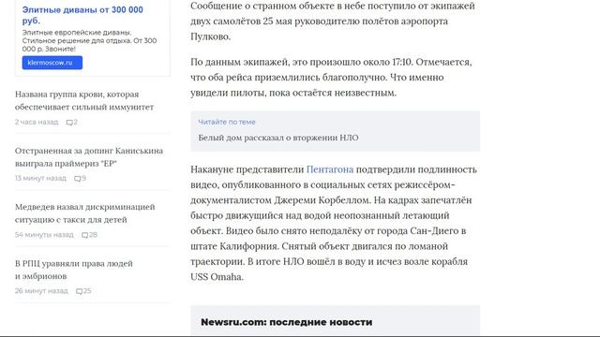
Task: Click the 'Newsru.com: последние новости' heading
Action: (287, 322)
